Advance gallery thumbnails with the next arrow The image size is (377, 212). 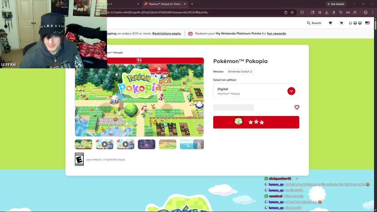pos(199,145)
